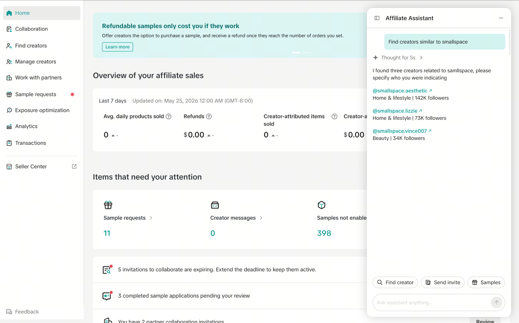Screen dimensions: 519x323
Task: Click Learn more on refundable samples banner
Action: [117, 47]
